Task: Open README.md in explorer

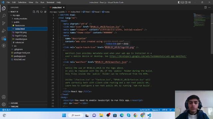Action: [19, 59]
